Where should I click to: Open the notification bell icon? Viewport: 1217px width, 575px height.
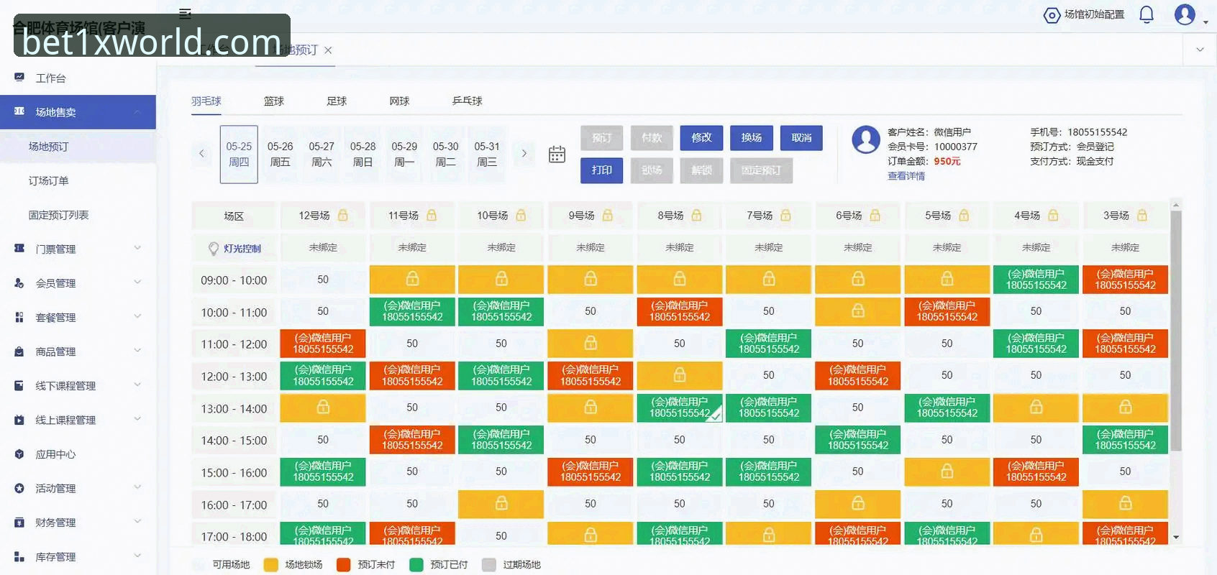(x=1147, y=14)
